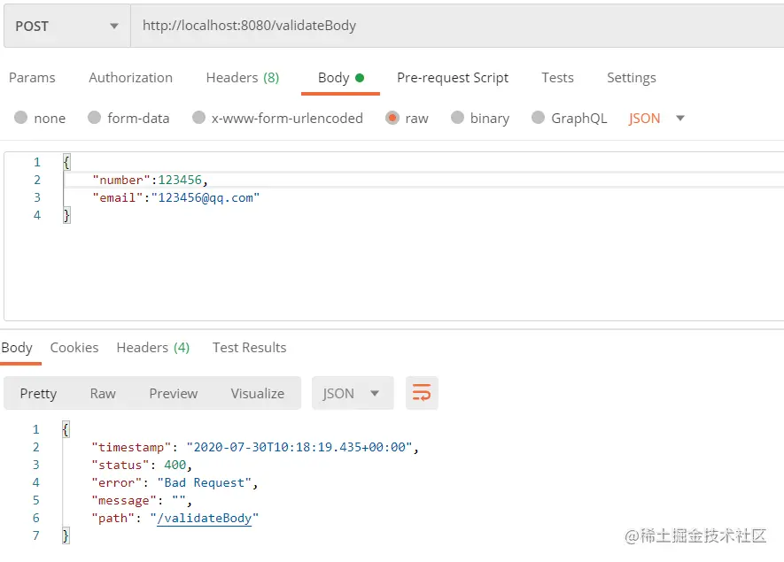Switch response view to Preview

point(174,394)
